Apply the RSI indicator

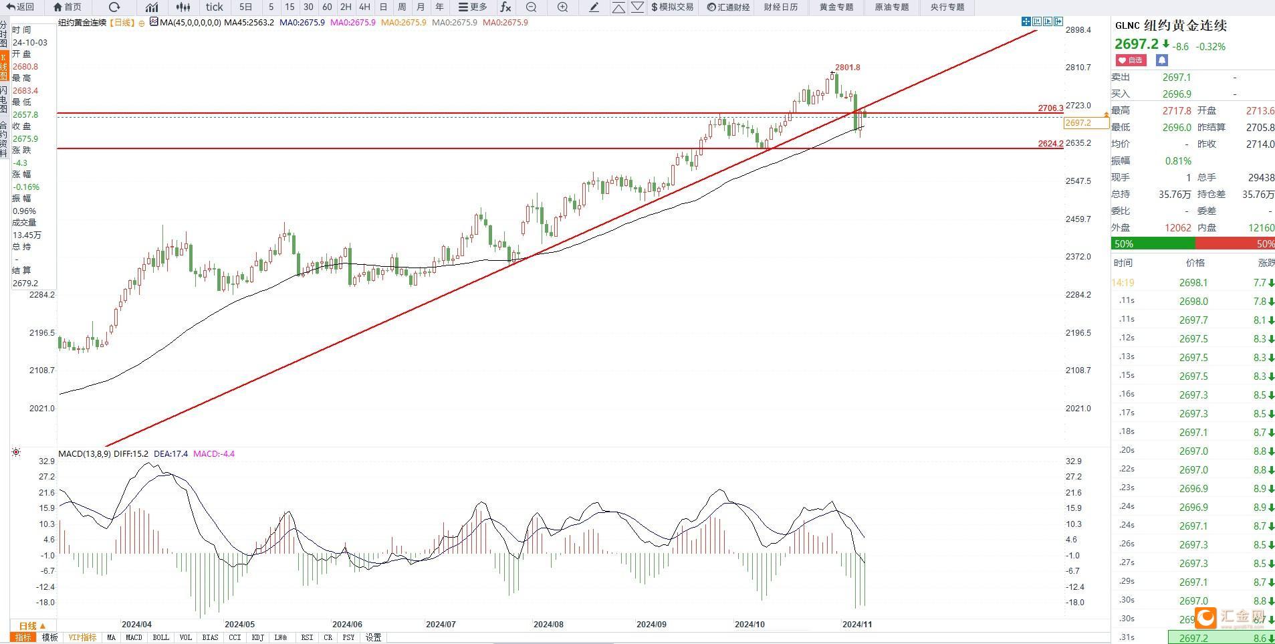[x=307, y=638]
